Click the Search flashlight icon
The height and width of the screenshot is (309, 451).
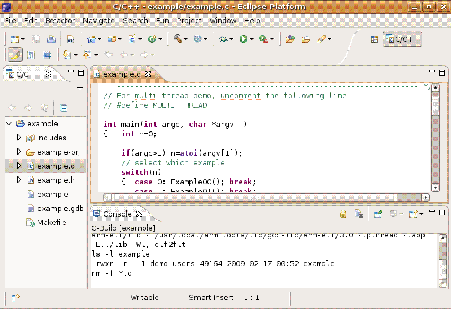click(x=321, y=39)
